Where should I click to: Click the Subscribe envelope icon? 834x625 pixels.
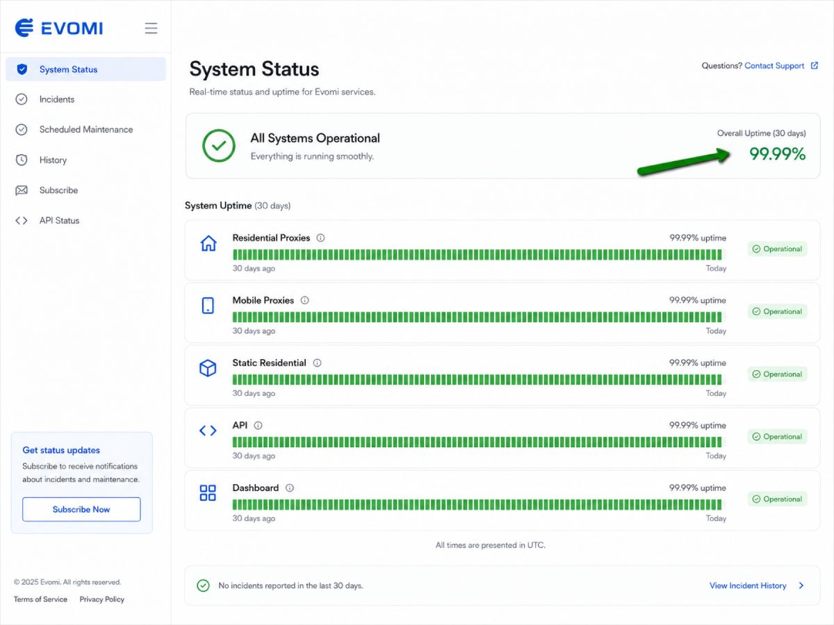(22, 190)
